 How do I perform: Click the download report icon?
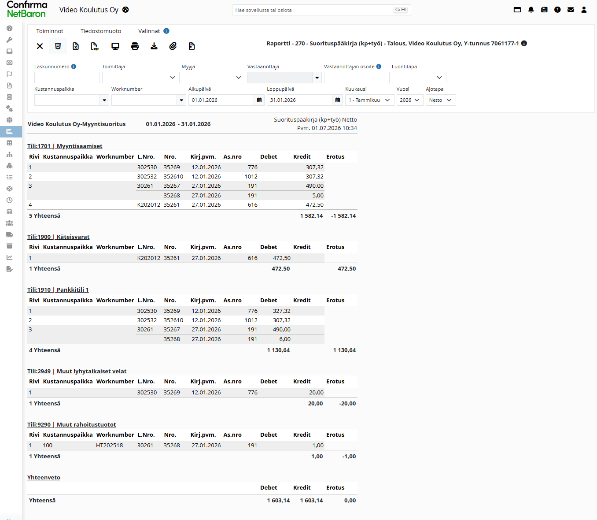click(x=154, y=46)
